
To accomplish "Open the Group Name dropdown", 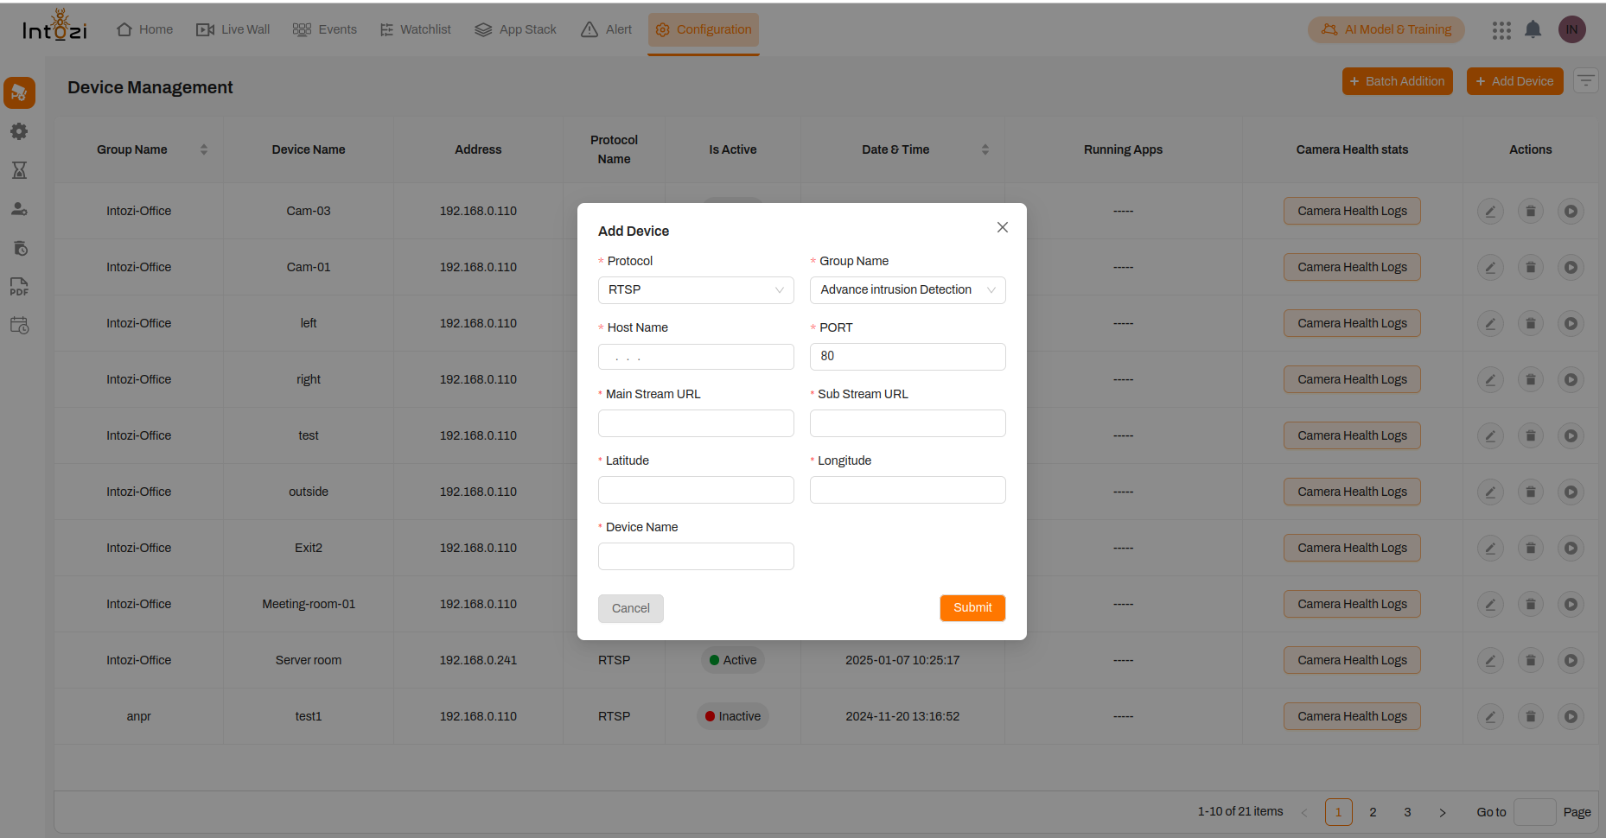I will 908,290.
